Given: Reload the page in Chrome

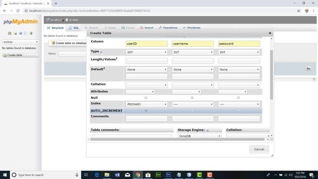Looking at the screenshot, I should point(18,11).
